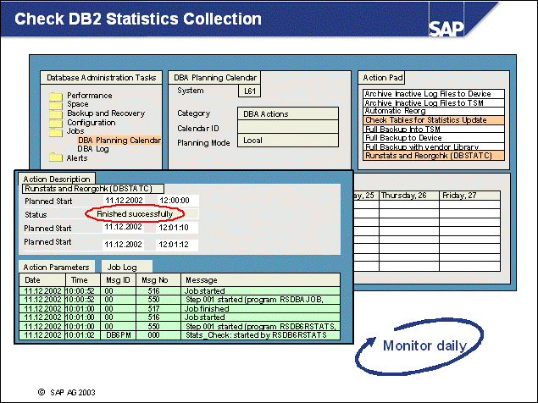The height and width of the screenshot is (403, 538).
Task: Open the Action Parameters tab
Action: 55,267
